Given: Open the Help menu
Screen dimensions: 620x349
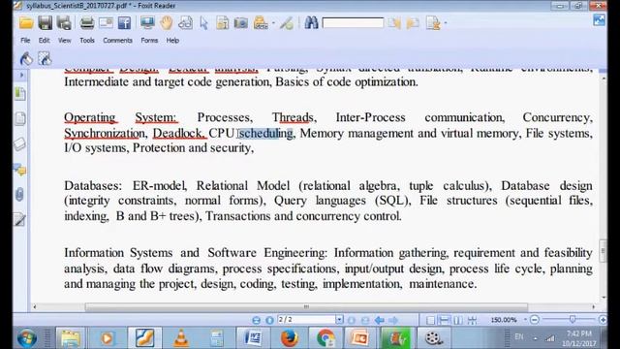Looking at the screenshot, I should pos(172,41).
